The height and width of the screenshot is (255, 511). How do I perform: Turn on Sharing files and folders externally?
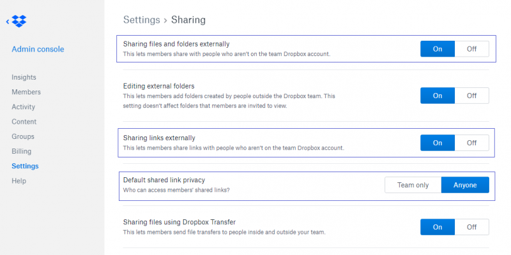pyautogui.click(x=438, y=49)
